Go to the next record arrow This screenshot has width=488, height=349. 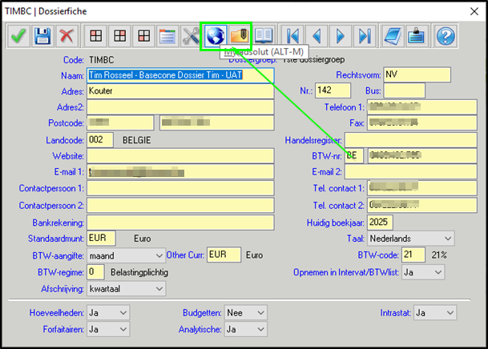tap(341, 36)
